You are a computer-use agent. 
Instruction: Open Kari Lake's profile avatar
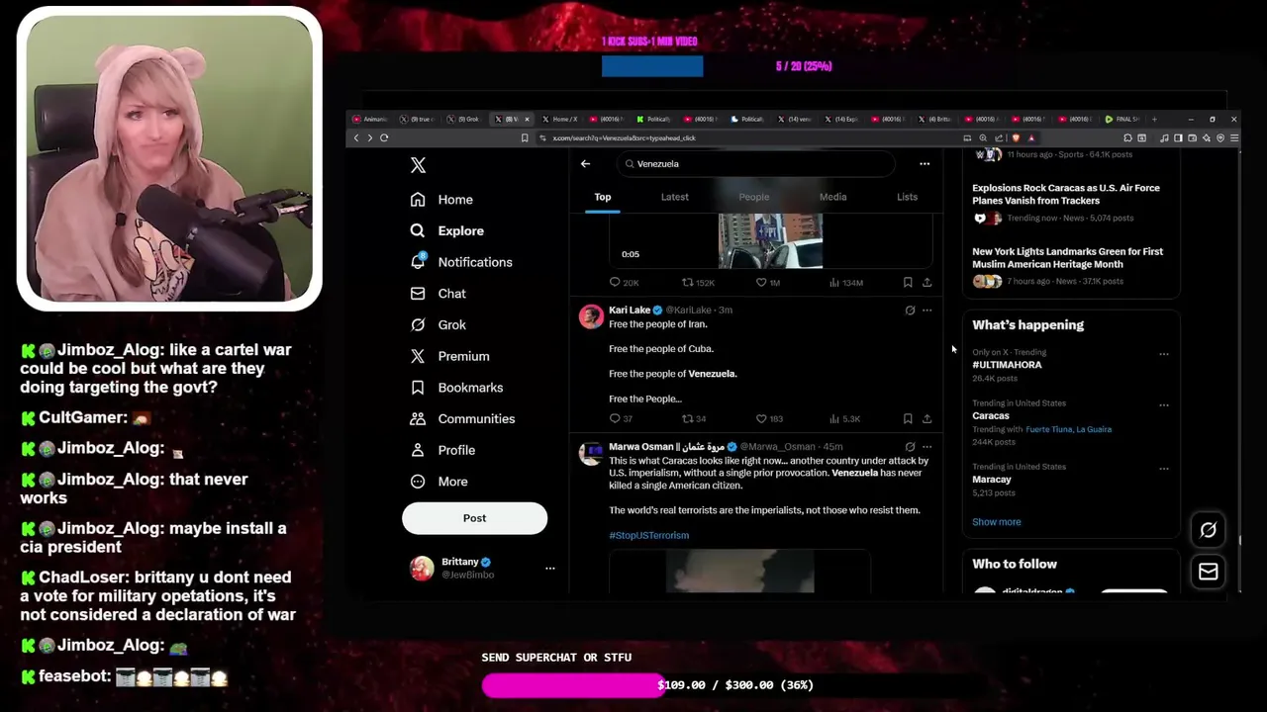click(591, 316)
